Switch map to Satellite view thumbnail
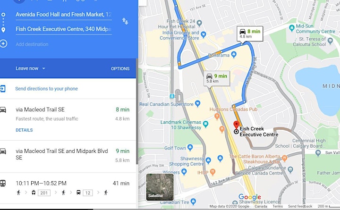The image size is (340, 210). point(160,187)
